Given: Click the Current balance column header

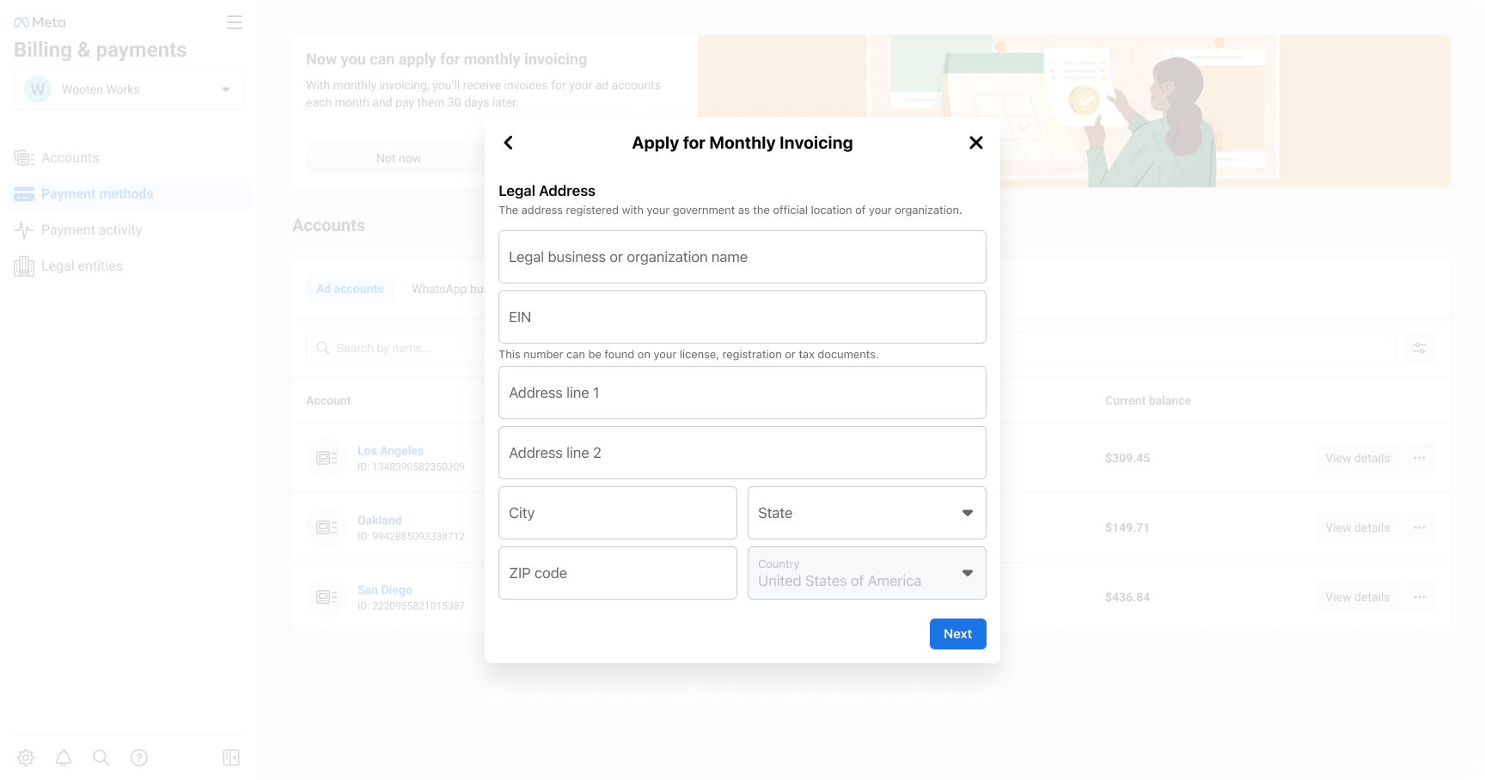Looking at the screenshot, I should [1148, 400].
